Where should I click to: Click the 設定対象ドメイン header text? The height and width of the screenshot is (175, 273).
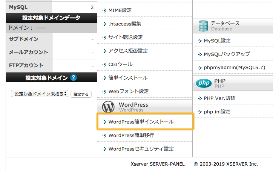(x=46, y=78)
